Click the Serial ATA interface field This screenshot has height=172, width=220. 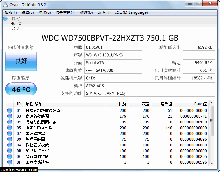113,63
